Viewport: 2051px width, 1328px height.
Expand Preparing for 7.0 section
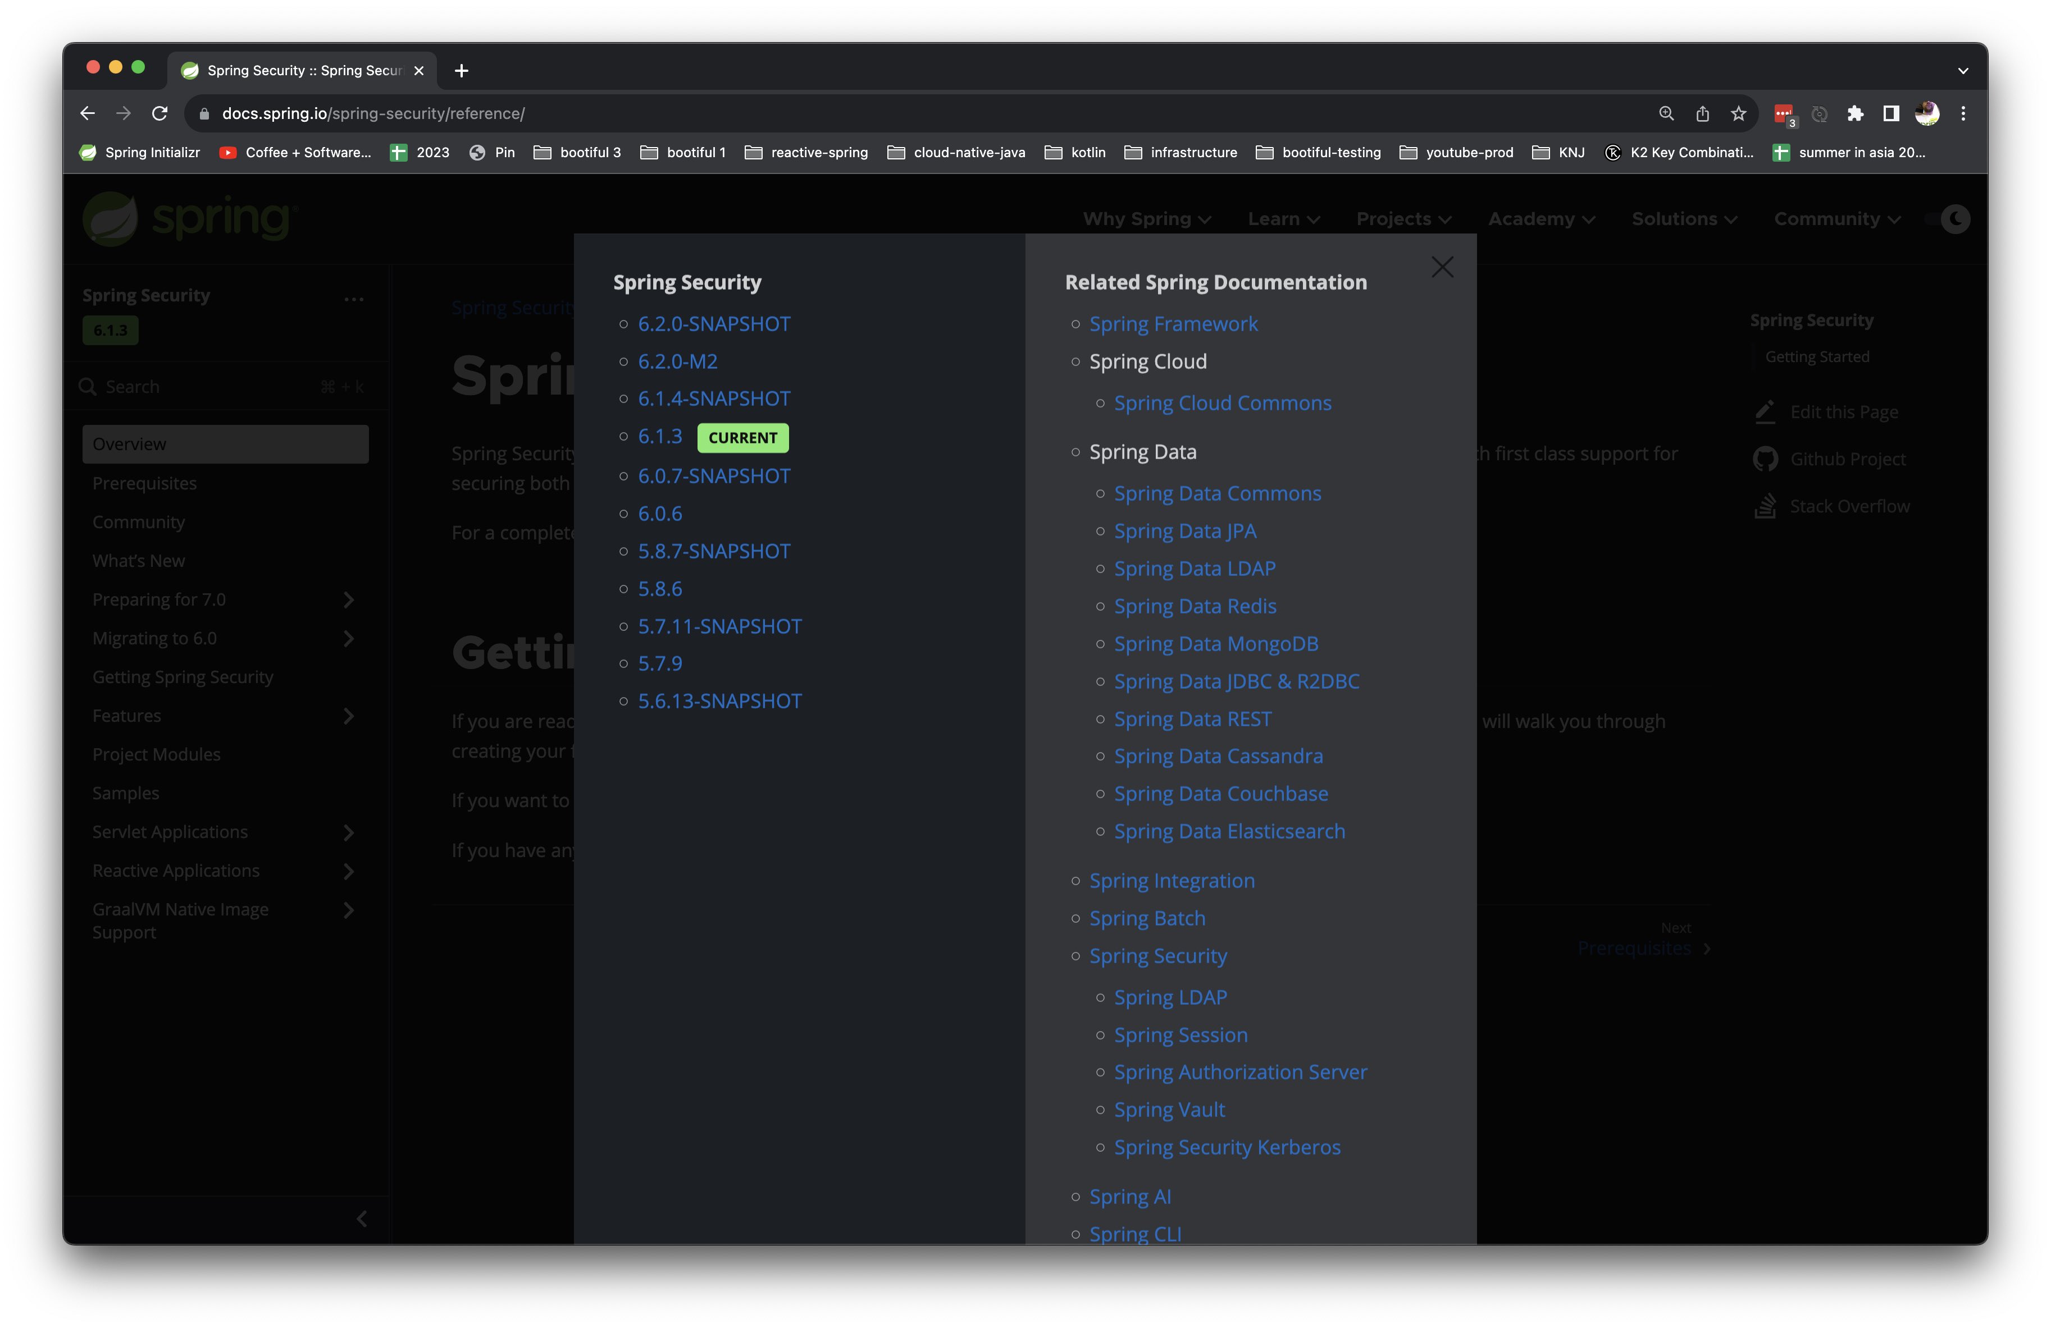click(x=348, y=599)
